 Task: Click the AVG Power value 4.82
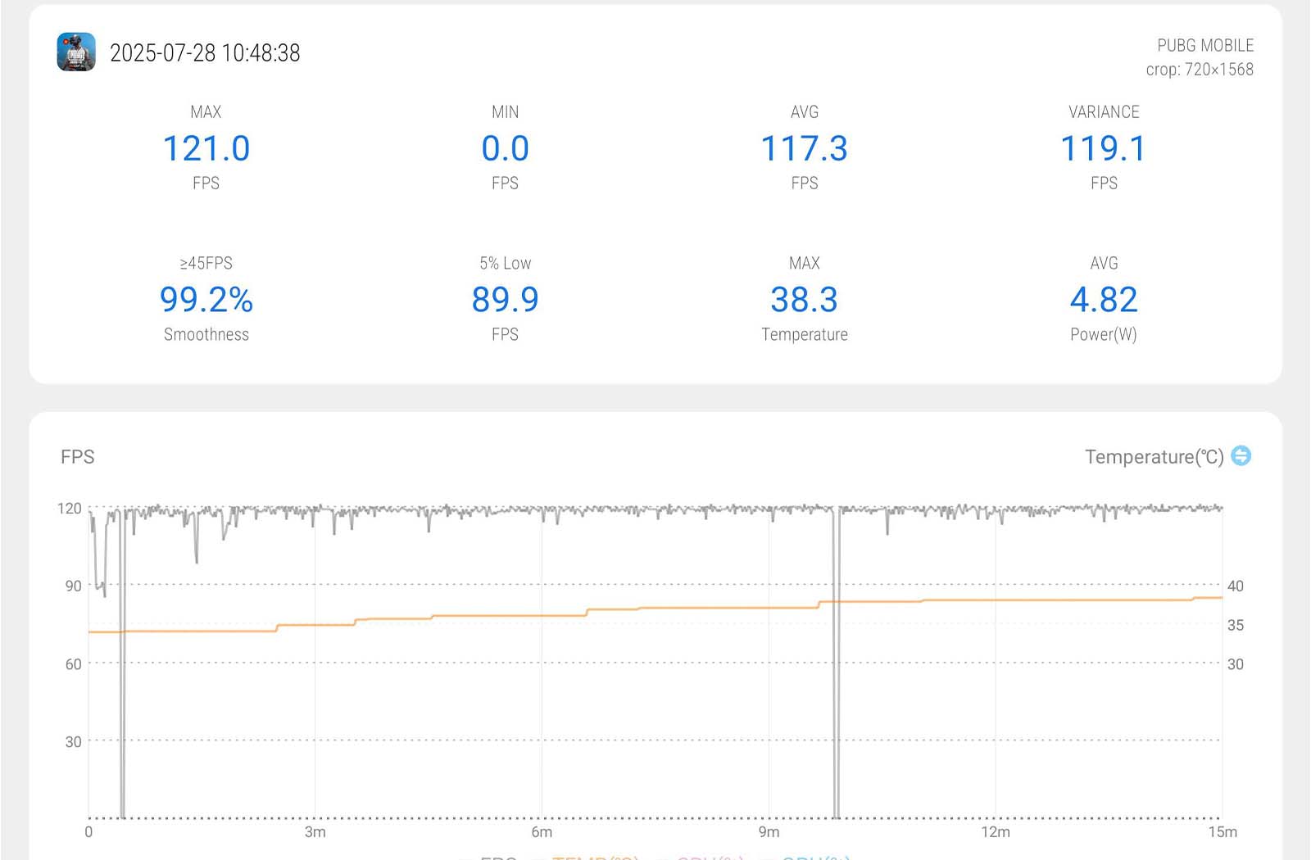(1103, 300)
